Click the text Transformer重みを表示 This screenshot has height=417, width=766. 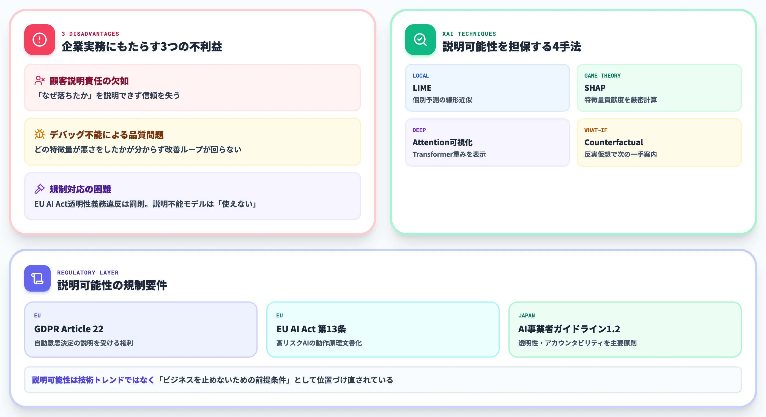click(449, 154)
